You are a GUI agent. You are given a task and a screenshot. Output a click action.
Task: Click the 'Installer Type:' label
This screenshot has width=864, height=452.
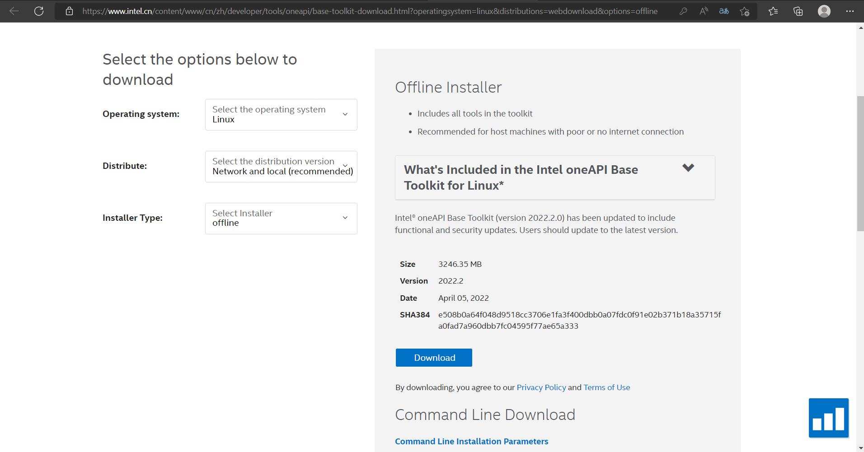click(132, 218)
